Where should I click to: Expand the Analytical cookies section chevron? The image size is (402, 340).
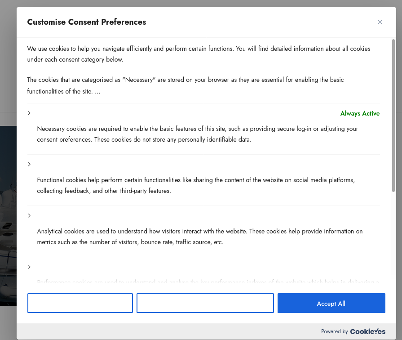click(29, 215)
